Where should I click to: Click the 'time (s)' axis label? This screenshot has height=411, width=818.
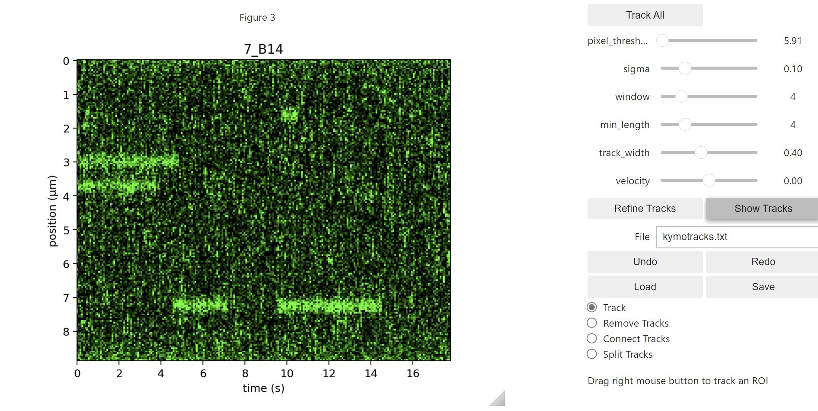(263, 388)
